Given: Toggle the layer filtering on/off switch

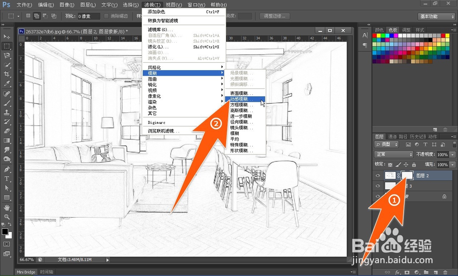Looking at the screenshot, I should [x=454, y=144].
